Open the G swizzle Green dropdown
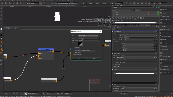173x97 pixels. tap(139, 46)
